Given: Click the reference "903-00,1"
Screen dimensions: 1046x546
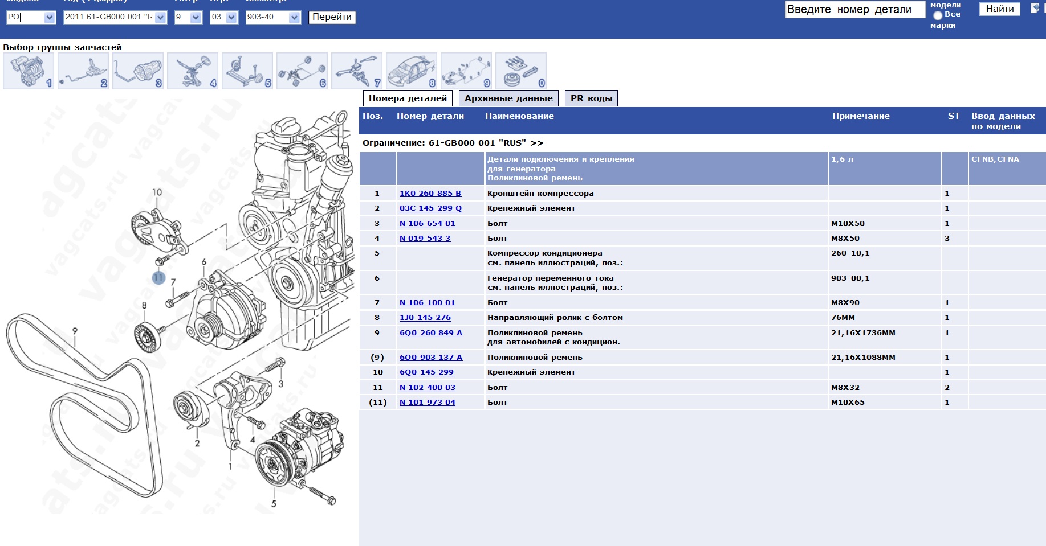Looking at the screenshot, I should pyautogui.click(x=850, y=278).
